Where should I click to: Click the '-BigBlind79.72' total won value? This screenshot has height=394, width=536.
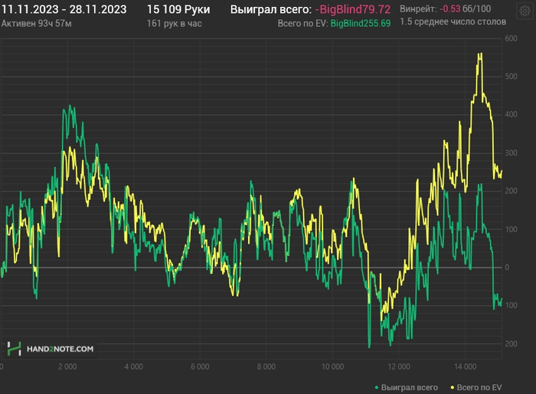pyautogui.click(x=353, y=10)
